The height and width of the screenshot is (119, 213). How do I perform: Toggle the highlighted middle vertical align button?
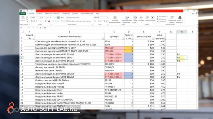[59, 18]
